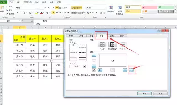The width and height of the screenshot is (177, 105).
Task: Click the text orientation icon
Action: coord(65,8)
